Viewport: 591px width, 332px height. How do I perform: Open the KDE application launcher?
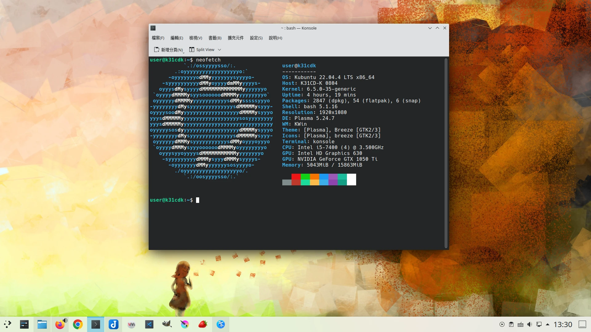[x=7, y=324]
